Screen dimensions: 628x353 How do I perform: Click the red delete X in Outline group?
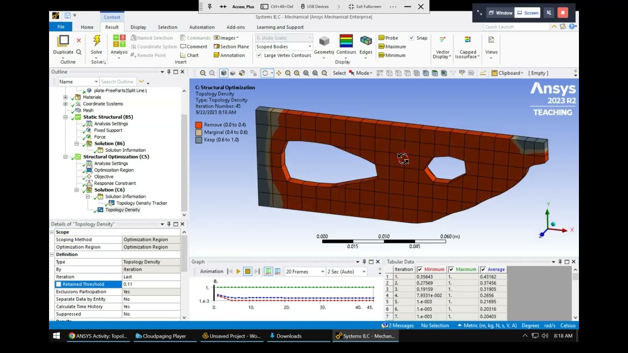coord(78,40)
